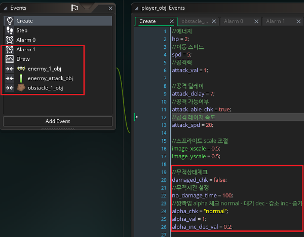Select the Create event row
The height and width of the screenshot is (237, 304).
(x=58, y=21)
